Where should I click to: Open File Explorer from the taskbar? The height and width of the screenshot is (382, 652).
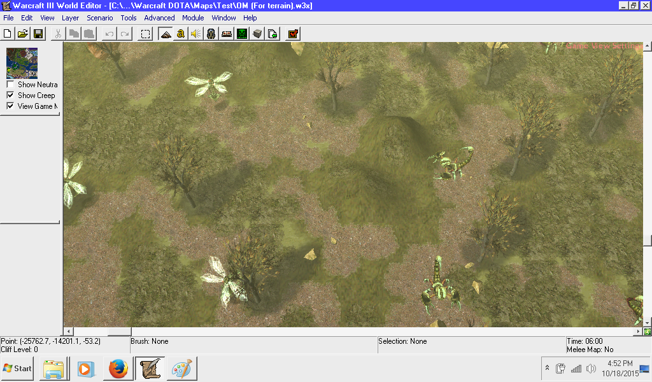coord(54,368)
